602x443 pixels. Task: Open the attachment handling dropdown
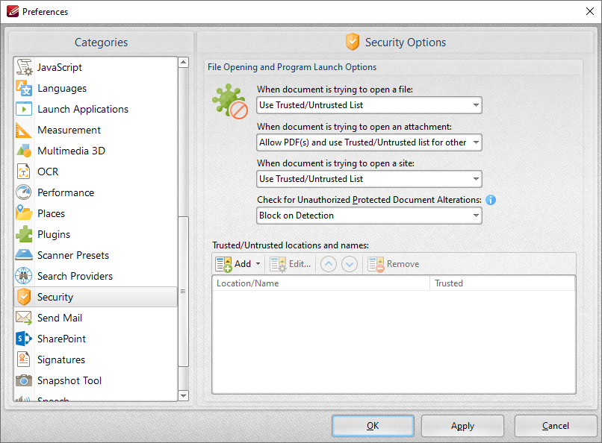coord(475,142)
